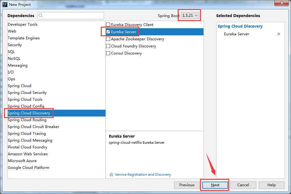Cancel the new project wizard
Screen dimensions: 291x194
pyautogui.click(x=243, y=185)
